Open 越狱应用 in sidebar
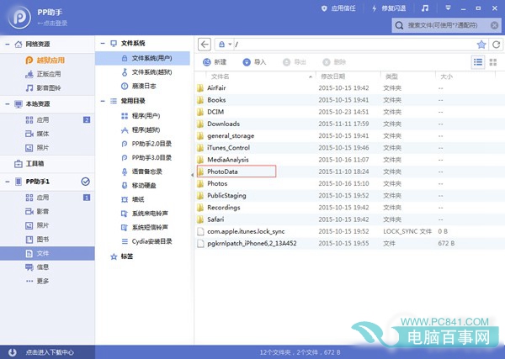 (45, 61)
